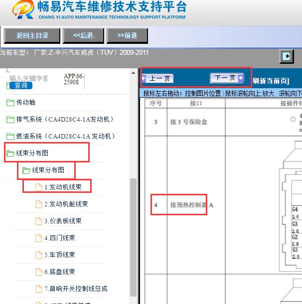This screenshot has height=304, width=302.
Task: Click the APP.66-25908 version text
Action: coord(74,79)
